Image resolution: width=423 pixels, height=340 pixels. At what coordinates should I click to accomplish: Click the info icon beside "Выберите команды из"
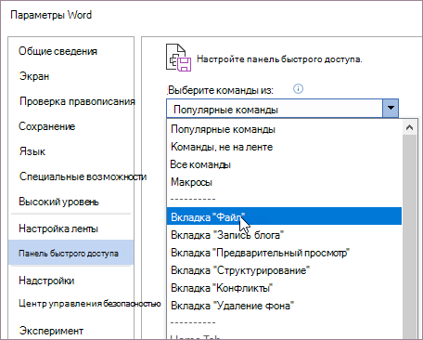[298, 89]
